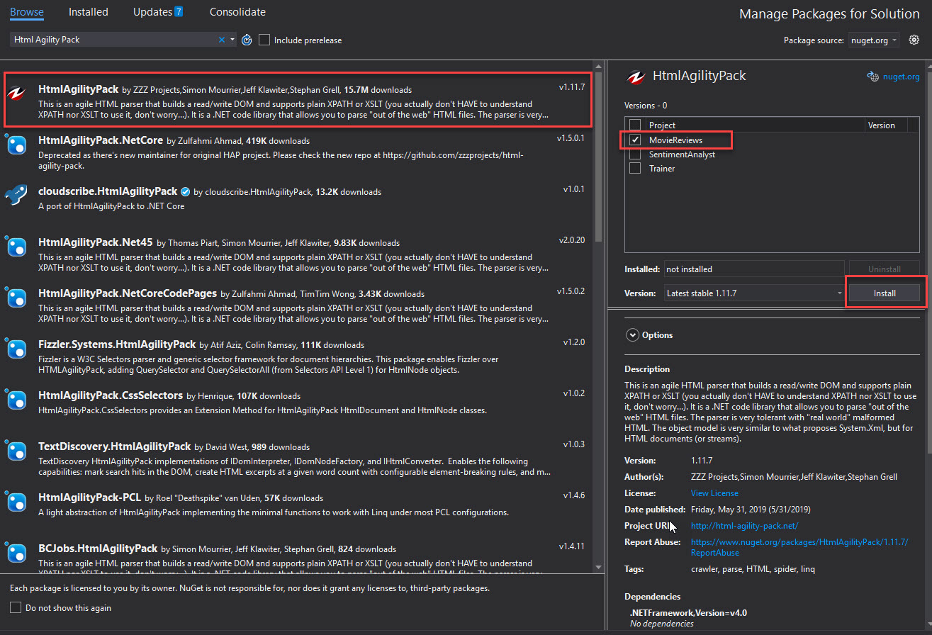Open the html-agility-pack.net project URL
Screen dimensions: 932x635
[x=744, y=526]
